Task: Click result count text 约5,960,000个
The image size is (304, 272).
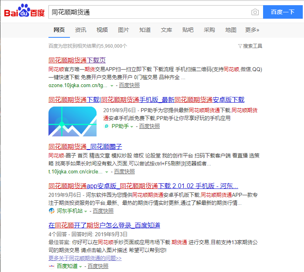Action: point(112,46)
